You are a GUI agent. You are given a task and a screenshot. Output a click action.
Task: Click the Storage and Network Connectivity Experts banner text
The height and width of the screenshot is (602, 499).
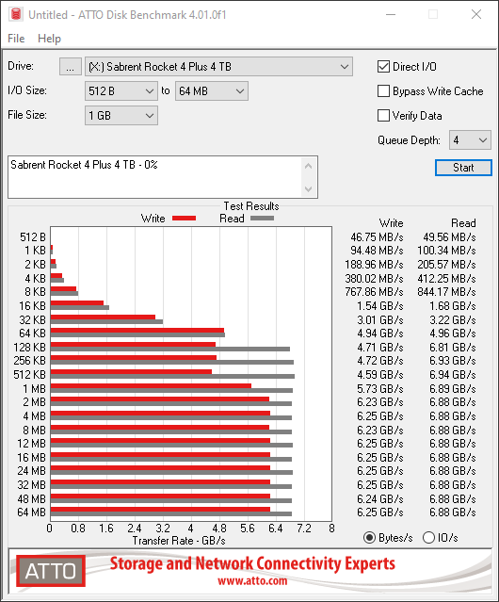[x=252, y=563]
